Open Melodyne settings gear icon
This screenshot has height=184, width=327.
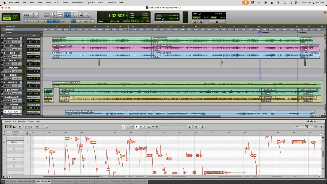click(x=322, y=127)
